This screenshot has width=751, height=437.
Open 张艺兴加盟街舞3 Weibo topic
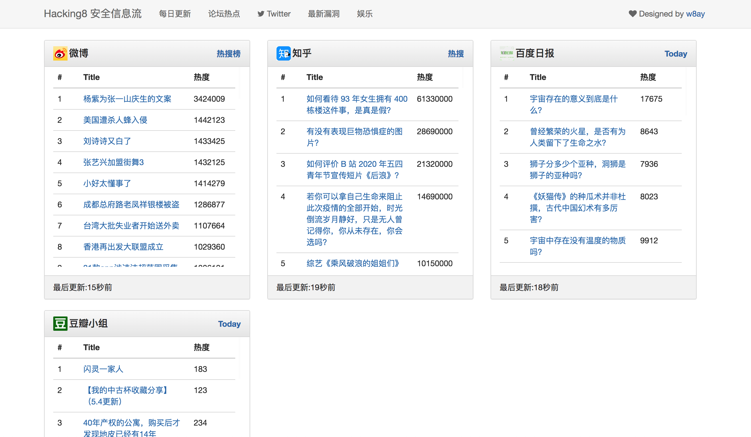pos(114,163)
